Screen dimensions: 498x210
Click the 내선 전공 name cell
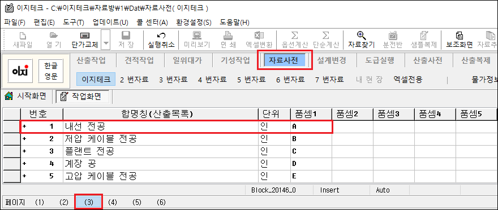coord(161,126)
